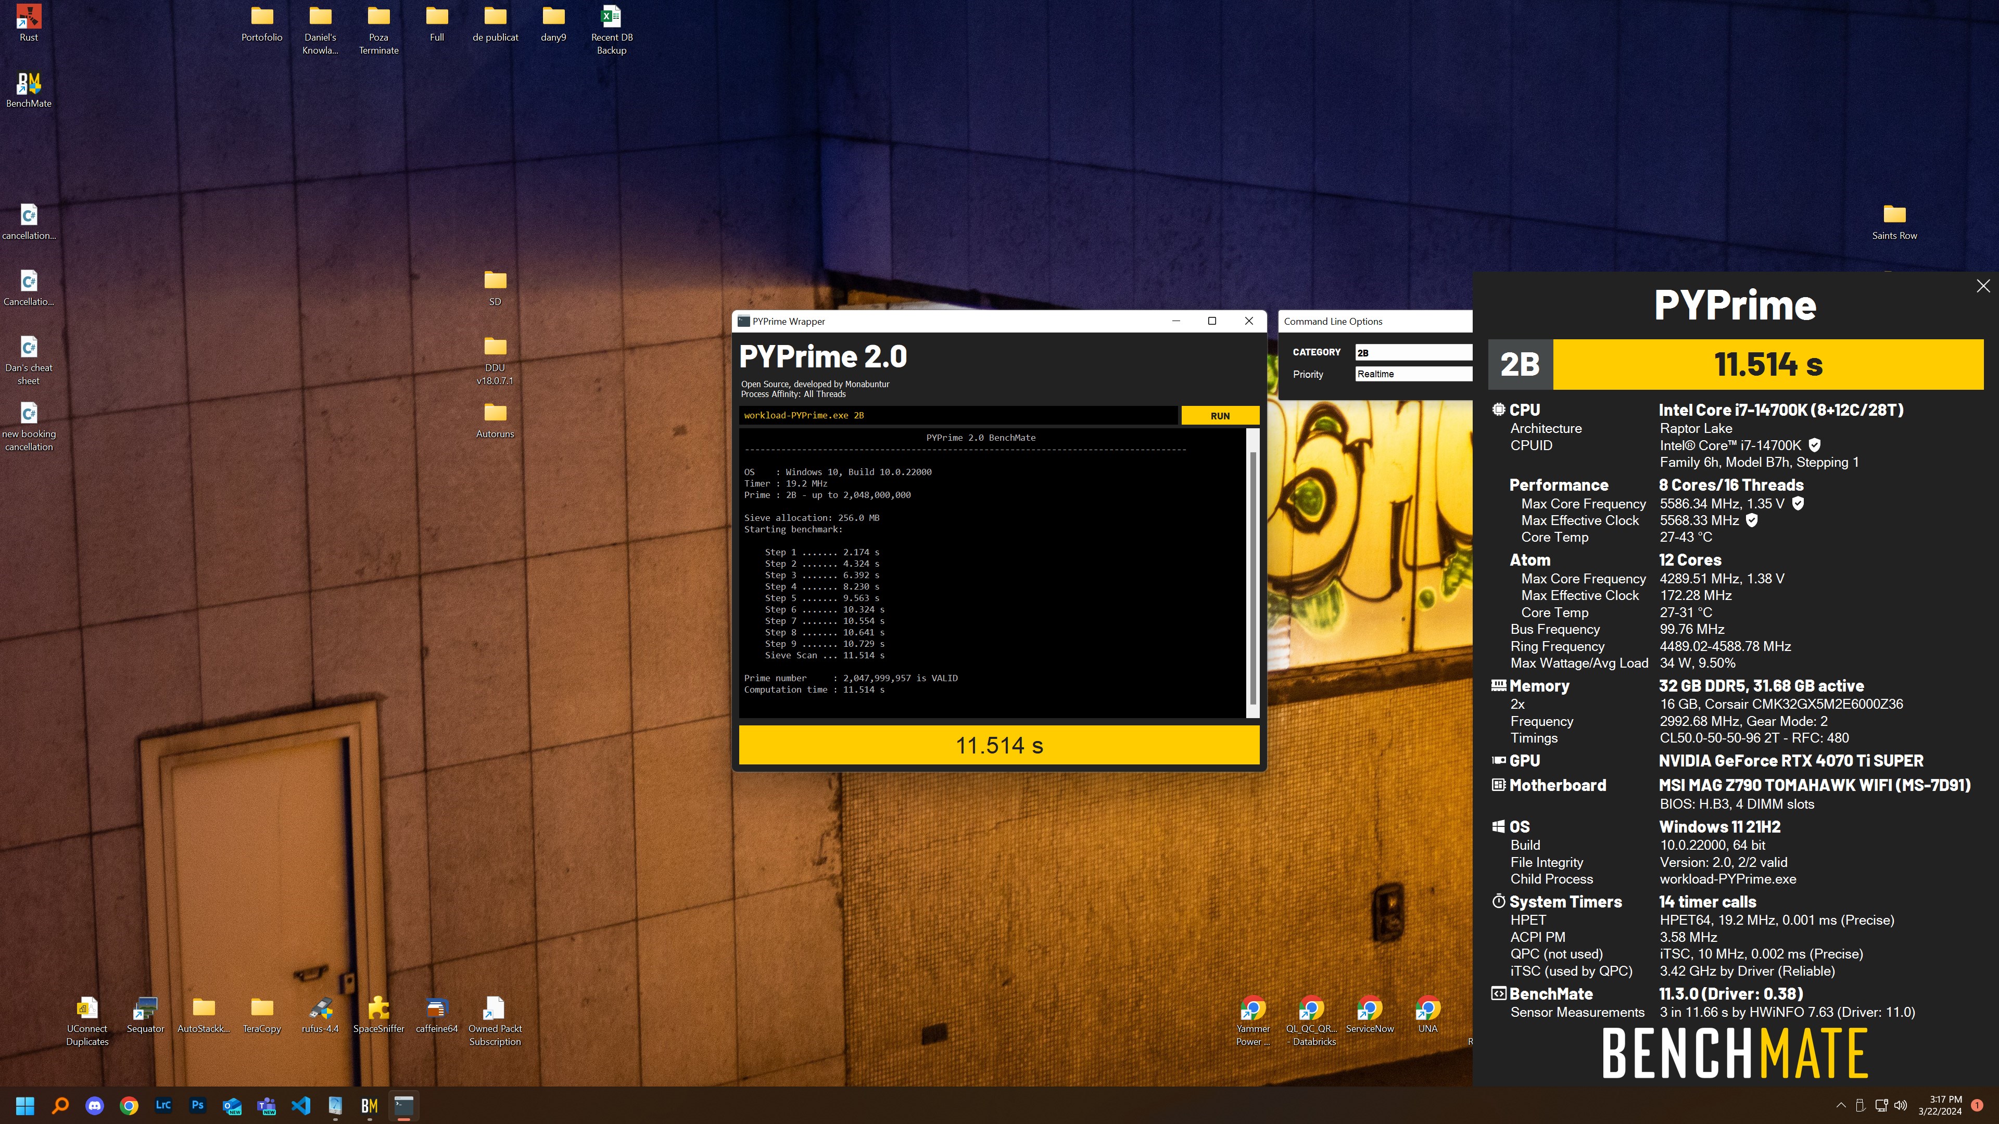Screen dimensions: 1999x1124
Task: Click the workload-PYPrime.exe 2B command field
Action: (x=958, y=415)
